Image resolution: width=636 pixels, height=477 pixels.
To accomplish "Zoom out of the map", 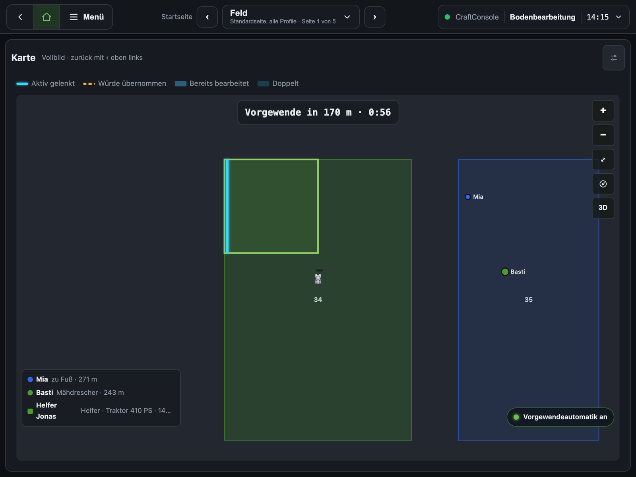I will 603,135.
